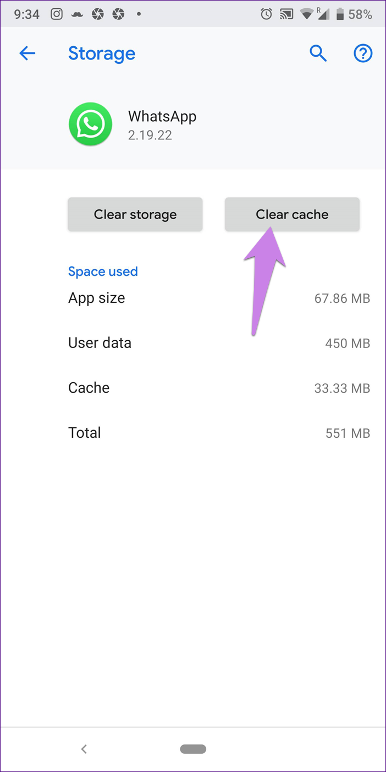
Task: Tap the WhatsApp version number 2.19.22
Action: coord(150,135)
